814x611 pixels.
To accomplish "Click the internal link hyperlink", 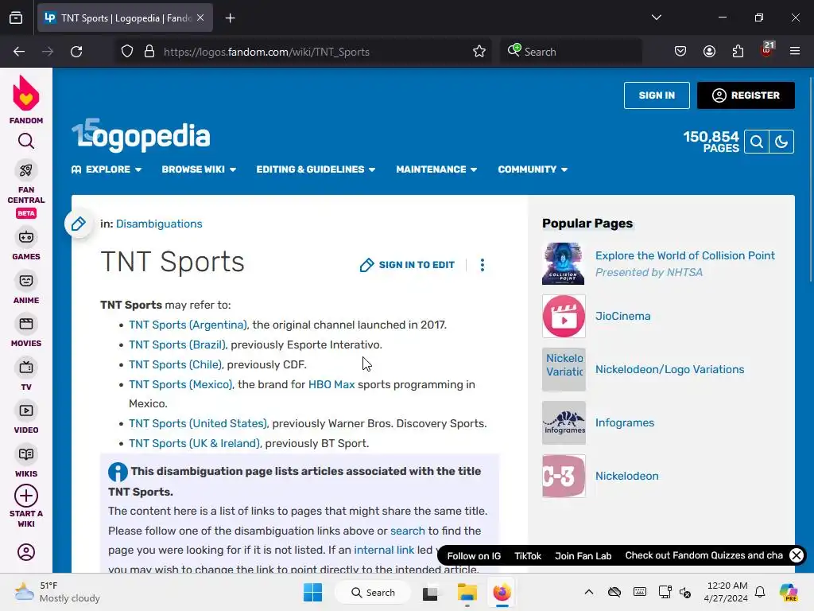I will point(384,551).
